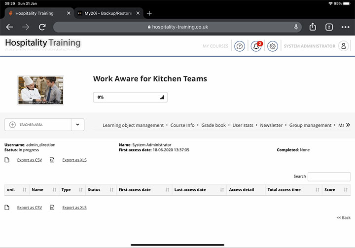Open Grade book menu item
Viewport: 355px width, 248px height.
pyautogui.click(x=213, y=125)
